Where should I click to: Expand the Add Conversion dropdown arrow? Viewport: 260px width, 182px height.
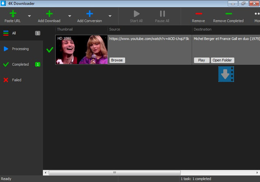(x=110, y=16)
